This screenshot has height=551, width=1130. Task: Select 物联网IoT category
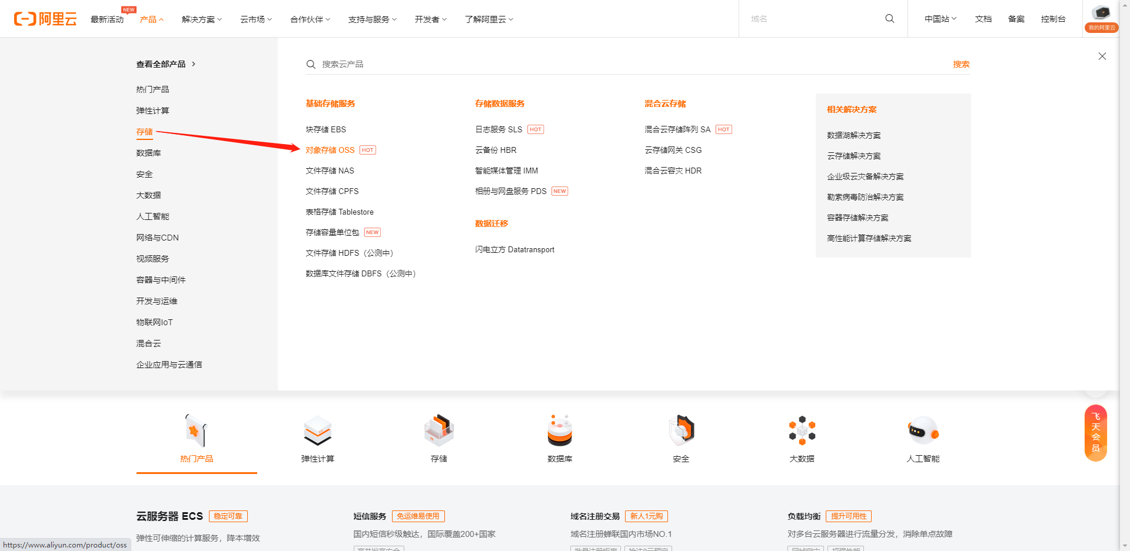pos(155,322)
